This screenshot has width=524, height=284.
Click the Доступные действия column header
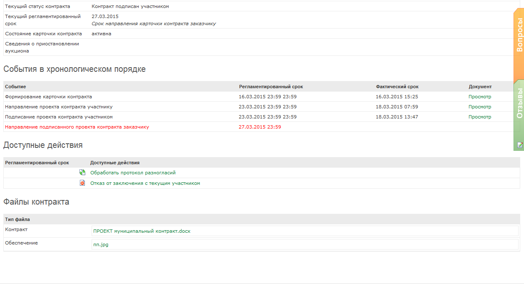115,163
